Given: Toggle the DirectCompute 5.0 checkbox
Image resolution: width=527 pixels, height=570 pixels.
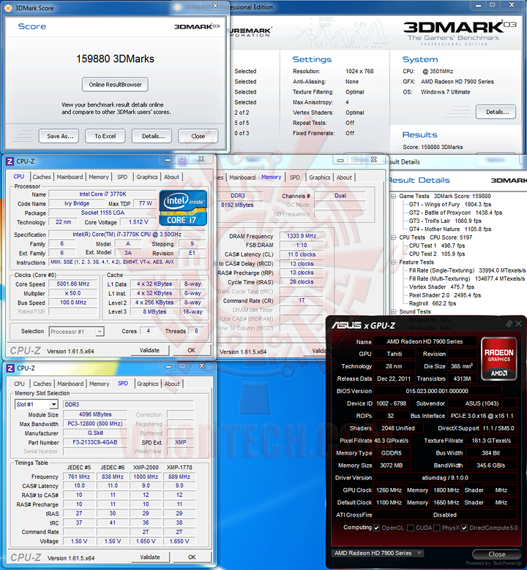Looking at the screenshot, I should pos(464,528).
